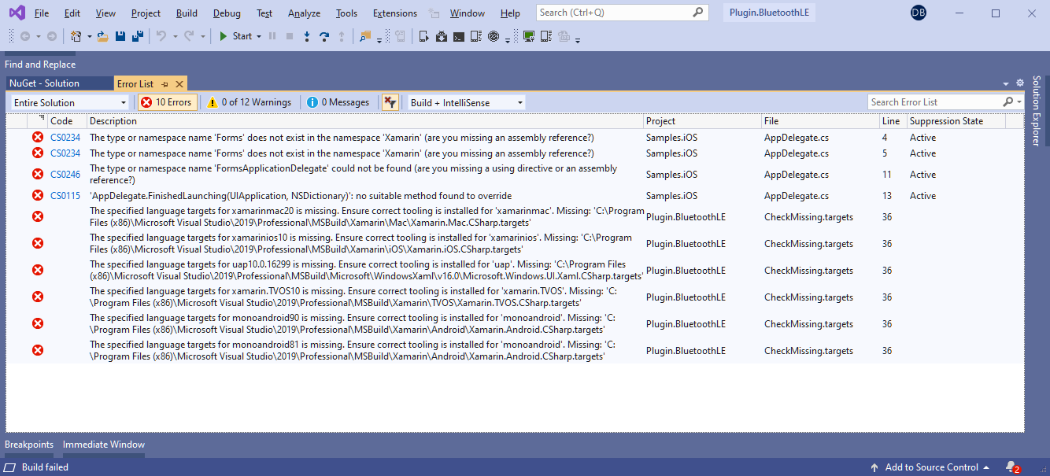Select the uap10.0.16299 missing targets error row
1050x476 pixels.
[515, 271]
